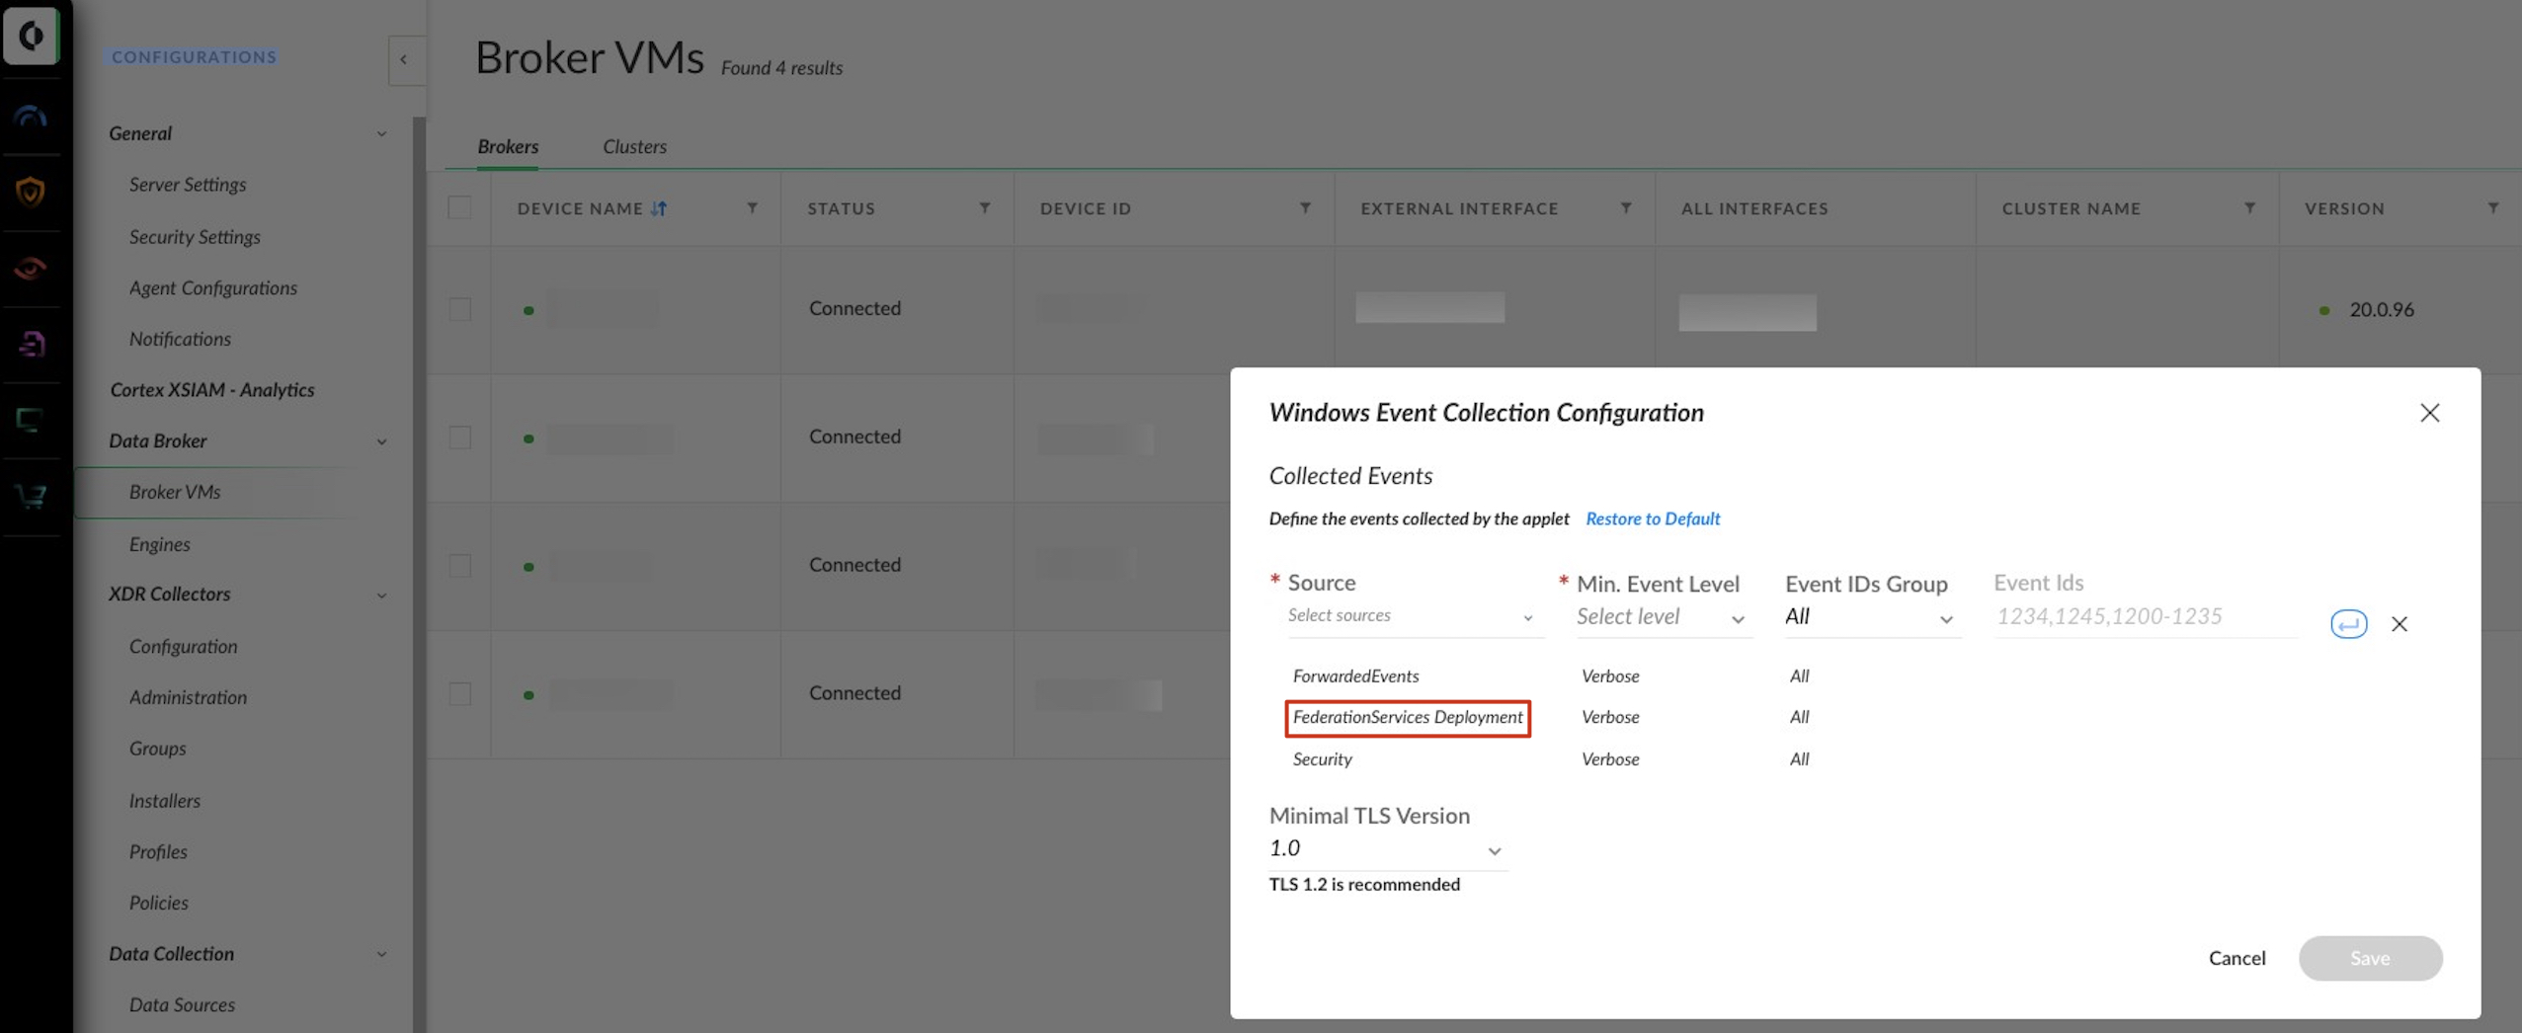Open the dashboard gauge icon in left rail
Viewport: 2522px width, 1033px height.
click(x=31, y=116)
